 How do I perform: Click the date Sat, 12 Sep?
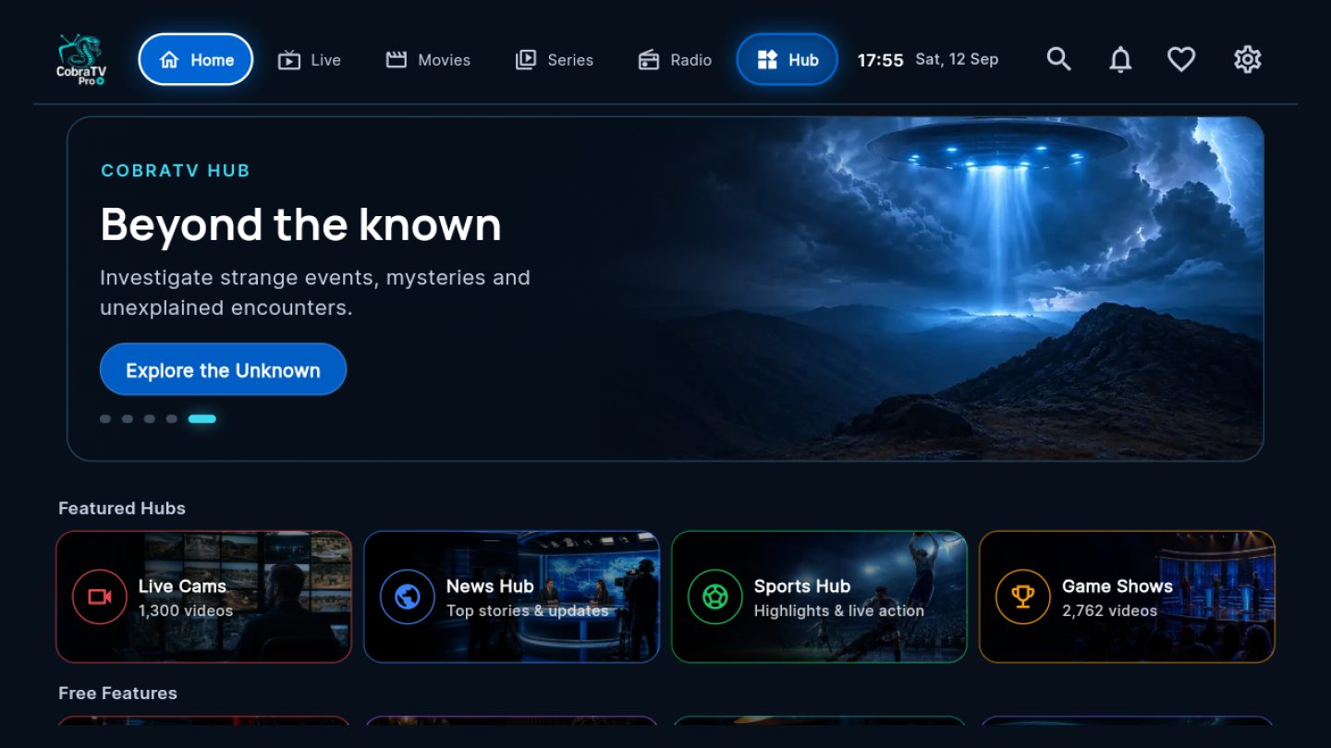pyautogui.click(x=957, y=59)
